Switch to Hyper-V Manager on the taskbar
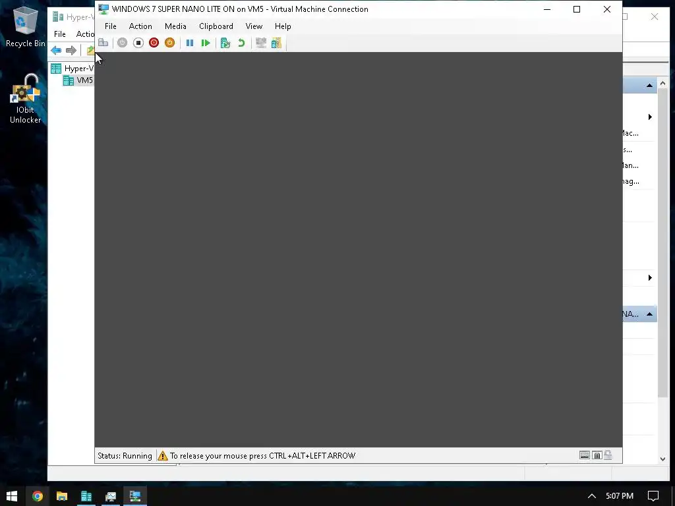Screen dimensions: 675x506 (86, 496)
